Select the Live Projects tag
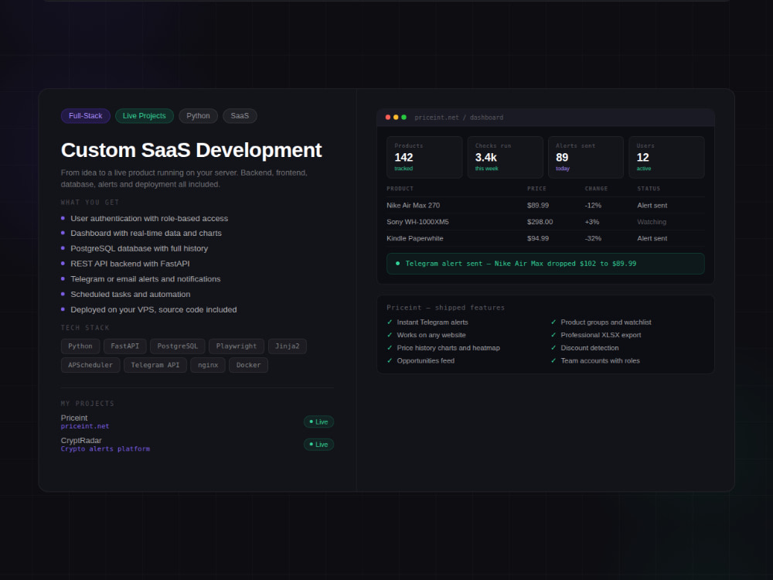The image size is (773, 580). (144, 116)
